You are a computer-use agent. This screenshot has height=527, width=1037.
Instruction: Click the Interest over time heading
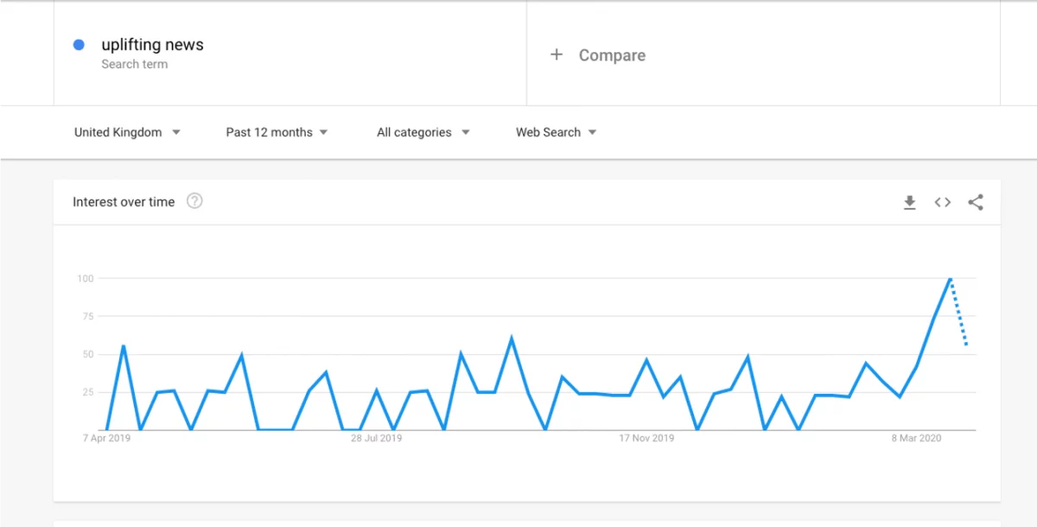click(124, 202)
